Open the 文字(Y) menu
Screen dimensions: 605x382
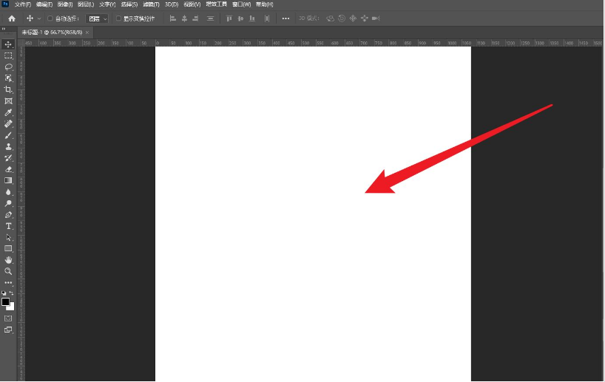click(x=107, y=4)
